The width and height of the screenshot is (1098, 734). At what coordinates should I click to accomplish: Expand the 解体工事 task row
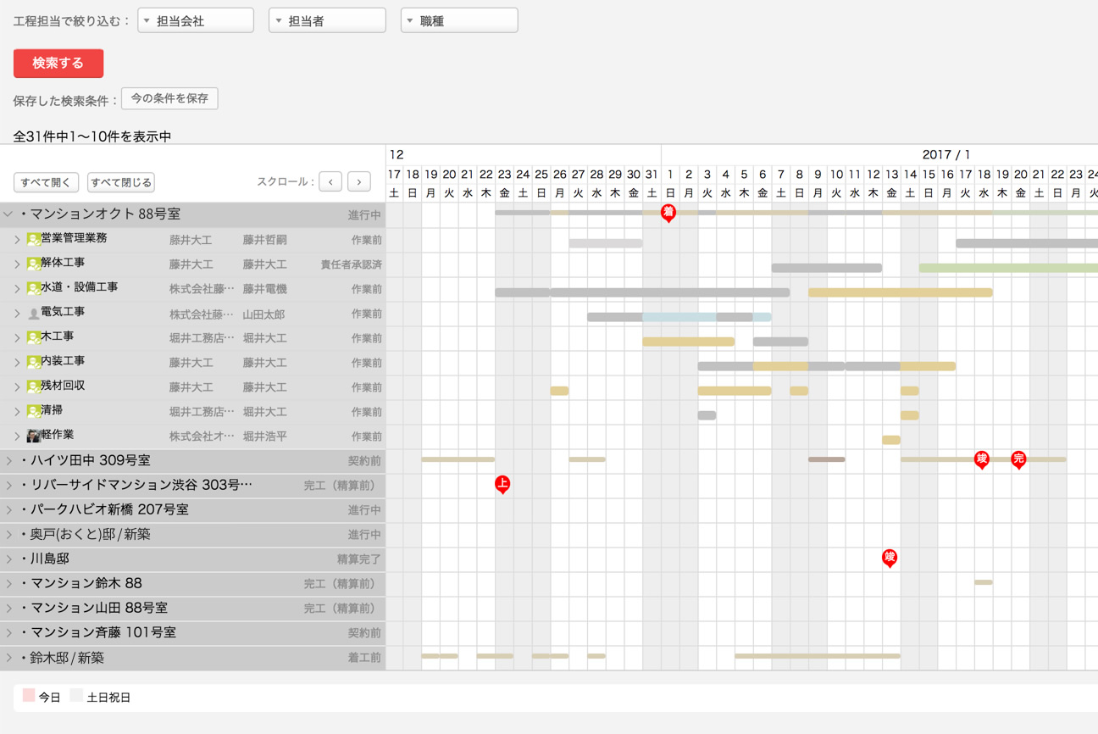[x=17, y=264]
